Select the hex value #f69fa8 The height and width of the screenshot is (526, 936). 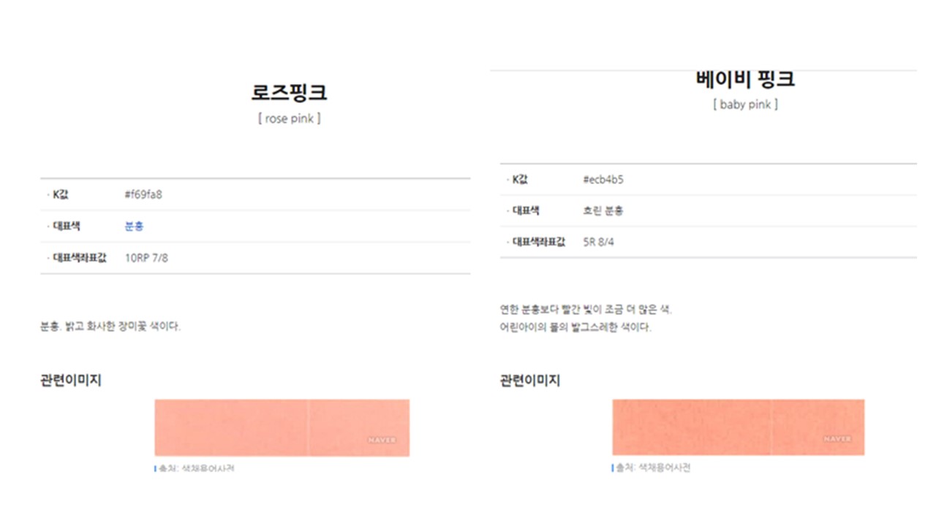143,195
